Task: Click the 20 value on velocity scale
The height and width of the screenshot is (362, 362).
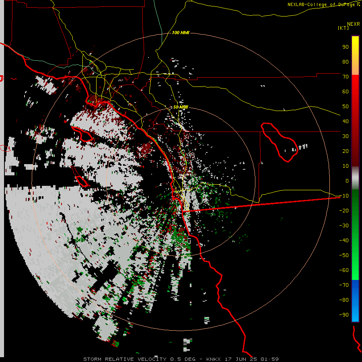Action: click(346, 151)
